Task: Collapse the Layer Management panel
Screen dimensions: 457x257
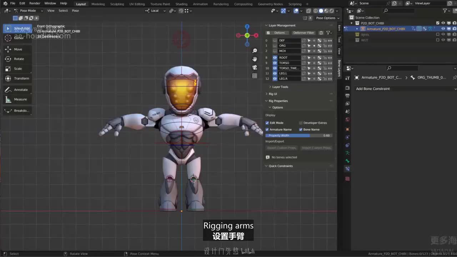Action: point(266,25)
